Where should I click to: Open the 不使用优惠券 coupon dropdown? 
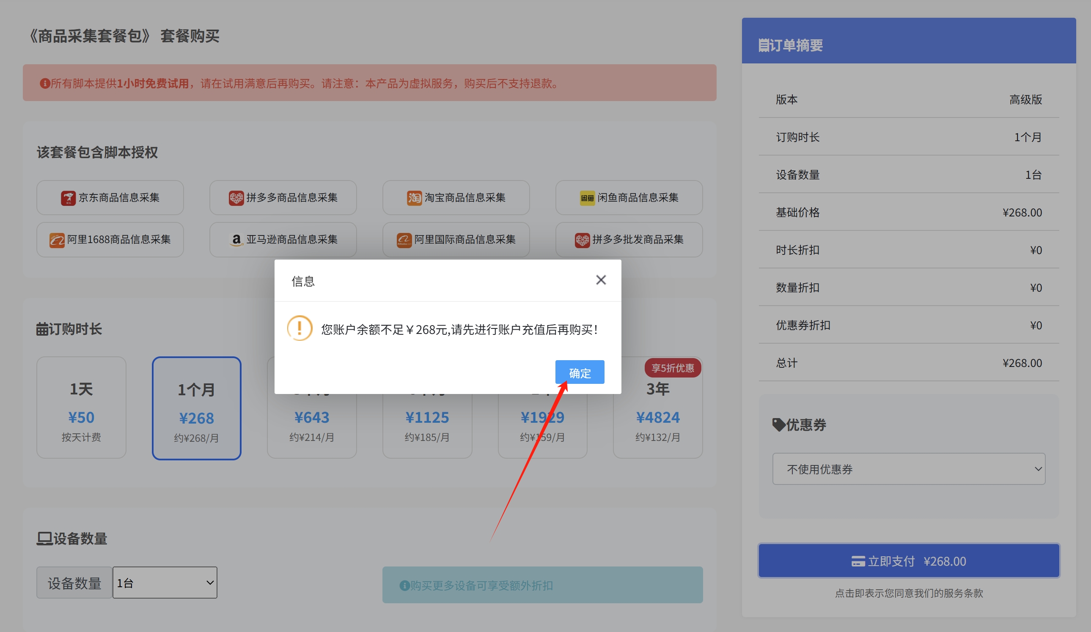click(x=909, y=469)
